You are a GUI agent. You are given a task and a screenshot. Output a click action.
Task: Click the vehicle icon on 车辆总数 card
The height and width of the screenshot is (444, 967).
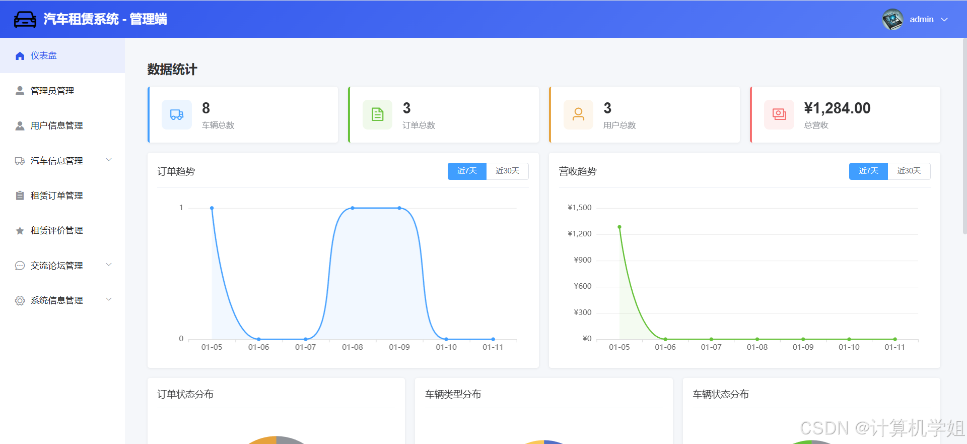tap(177, 115)
